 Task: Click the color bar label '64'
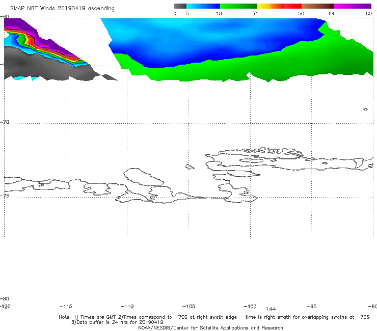click(332, 13)
